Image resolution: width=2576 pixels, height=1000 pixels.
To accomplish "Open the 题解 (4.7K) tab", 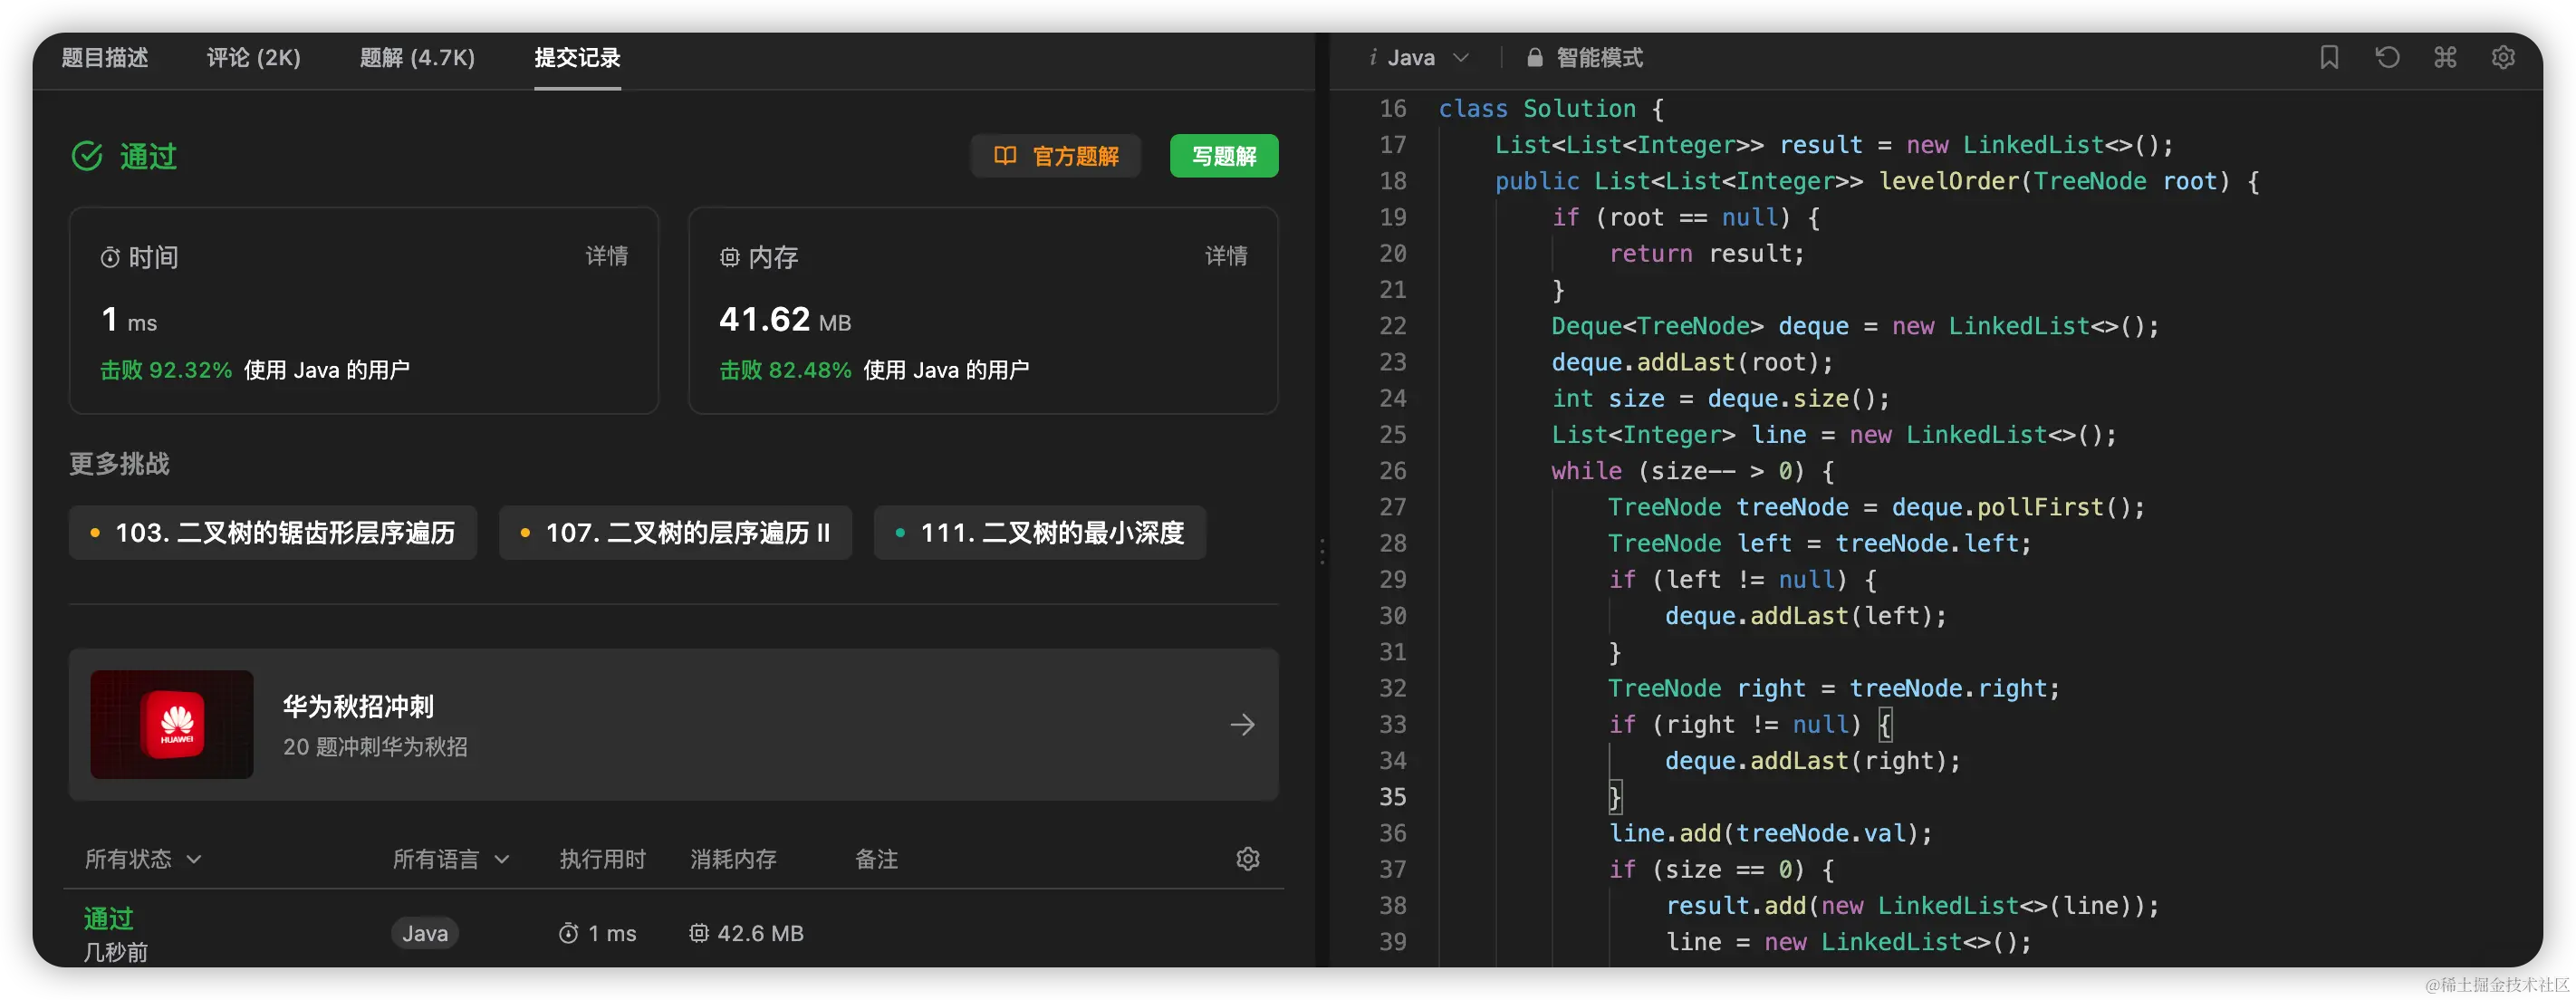I will tap(417, 58).
